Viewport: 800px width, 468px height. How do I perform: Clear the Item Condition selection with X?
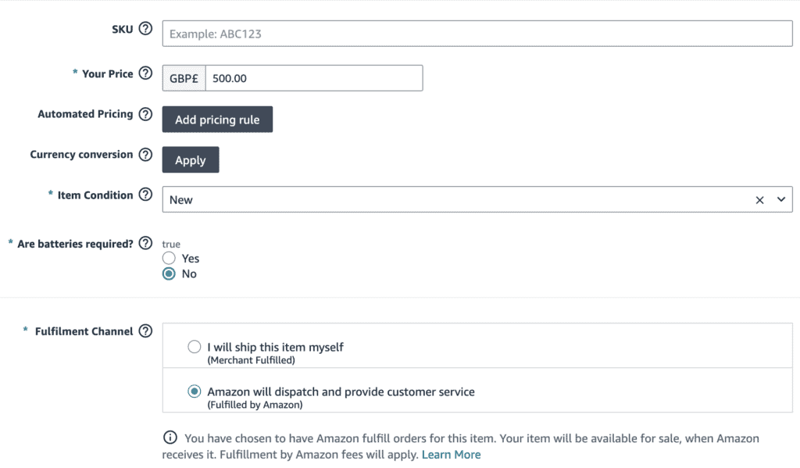point(759,200)
